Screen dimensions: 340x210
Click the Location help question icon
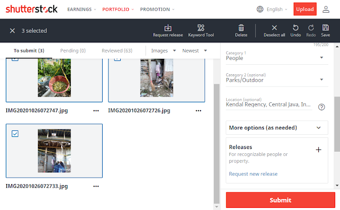coord(321,107)
